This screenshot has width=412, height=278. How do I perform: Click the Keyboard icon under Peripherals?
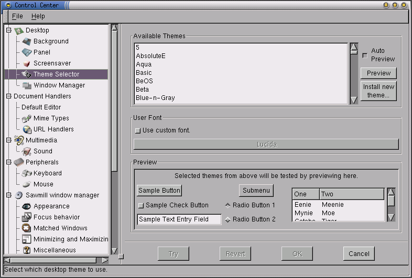point(27,173)
